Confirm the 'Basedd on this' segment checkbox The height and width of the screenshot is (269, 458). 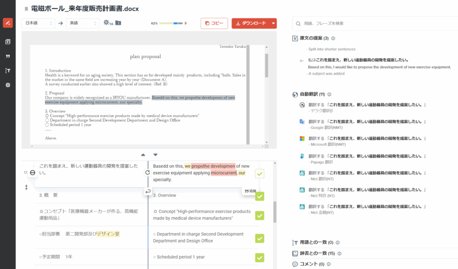pyautogui.click(x=259, y=174)
